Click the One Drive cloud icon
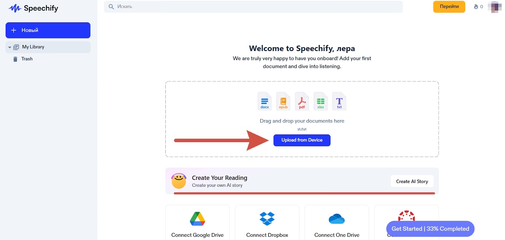505x240 pixels. point(337,219)
